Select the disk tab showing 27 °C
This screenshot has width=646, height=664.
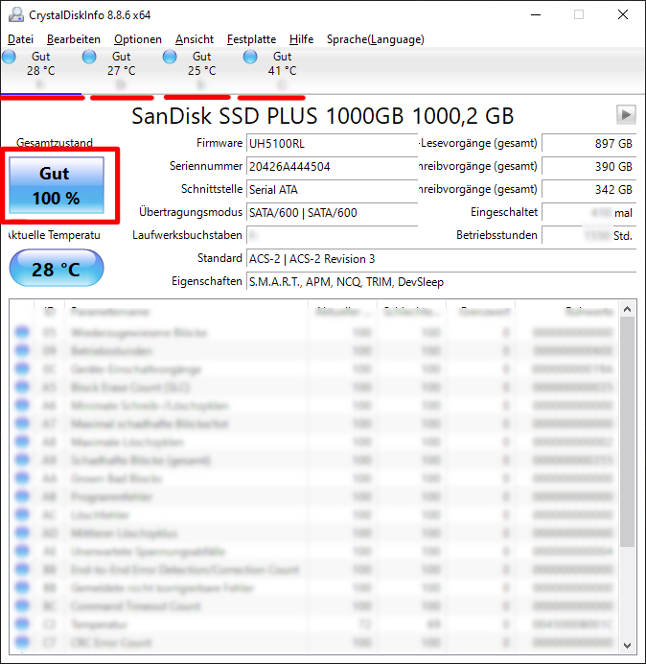click(x=122, y=71)
